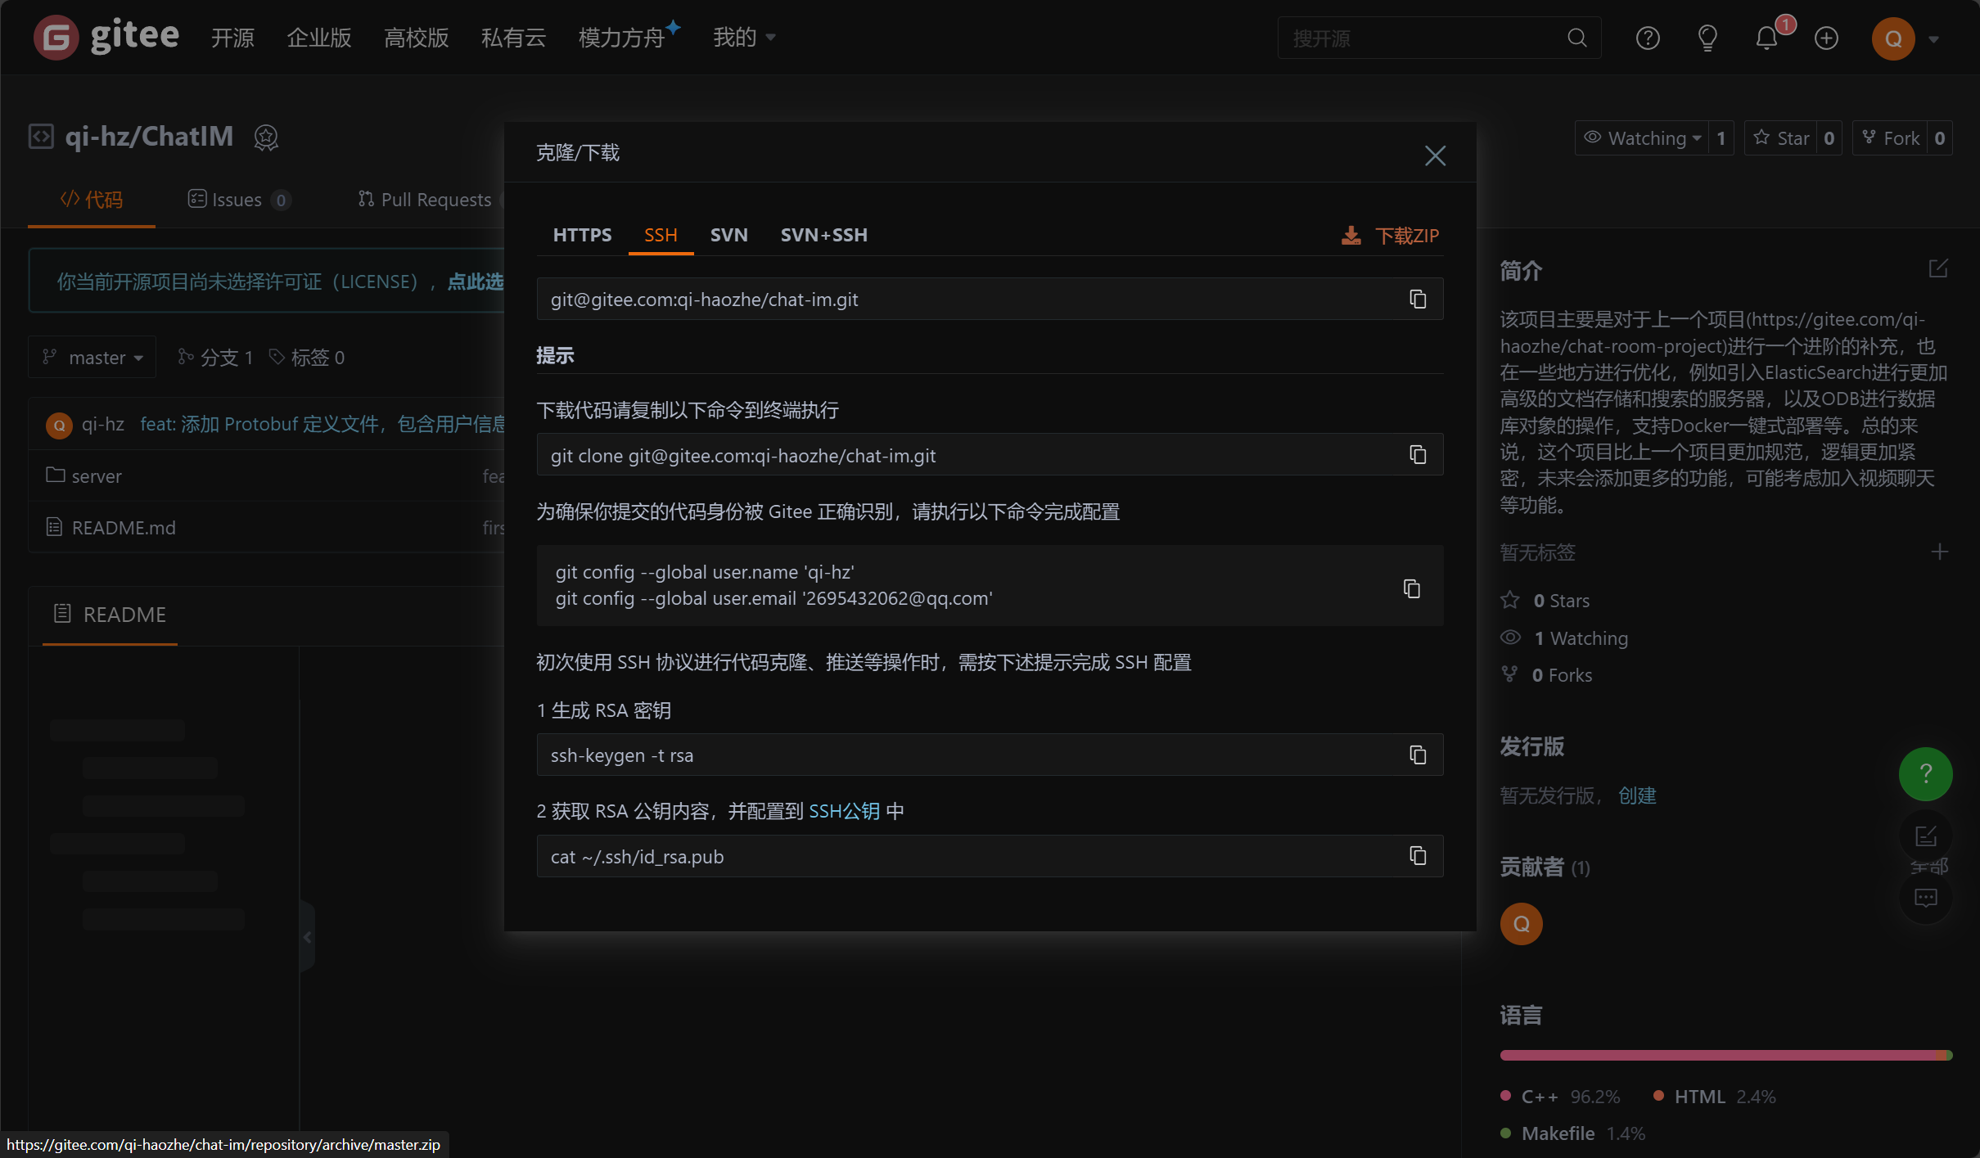Close the clone/download dialog
Viewport: 1980px width, 1158px height.
[x=1435, y=155]
